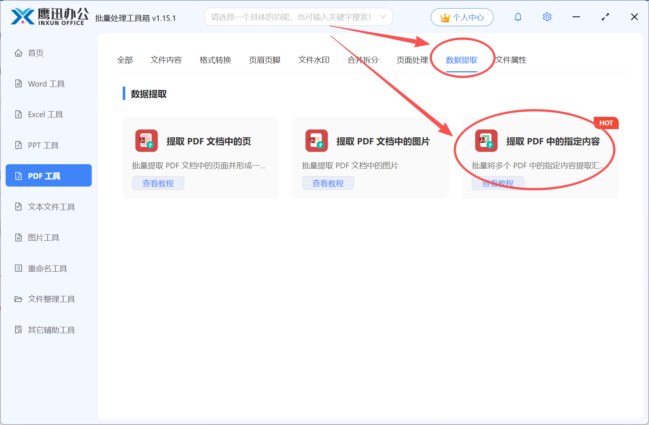This screenshot has width=649, height=425.
Task: Click the 提取 PDF 中的指定内容 red icon
Action: point(486,141)
